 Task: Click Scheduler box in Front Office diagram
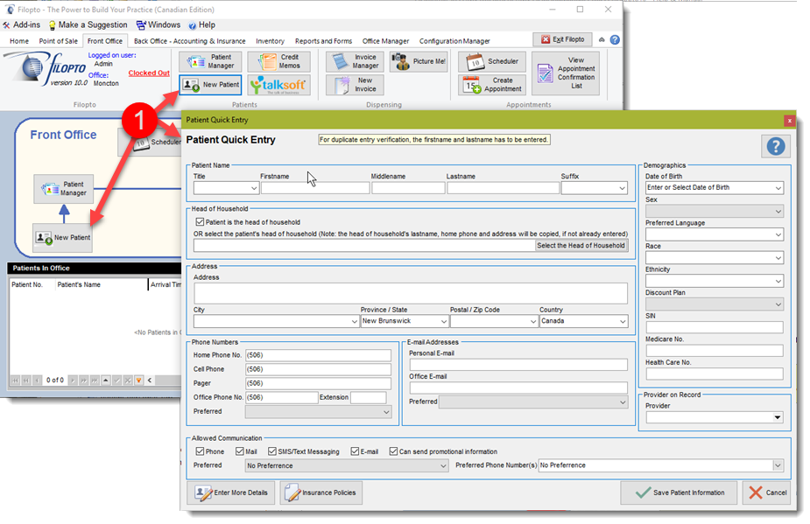coord(150,142)
